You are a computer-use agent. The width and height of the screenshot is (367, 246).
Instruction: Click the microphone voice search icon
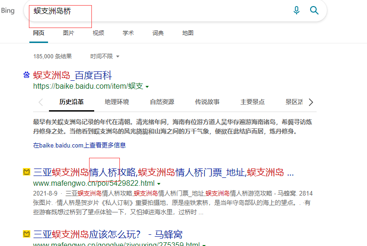[296, 10]
